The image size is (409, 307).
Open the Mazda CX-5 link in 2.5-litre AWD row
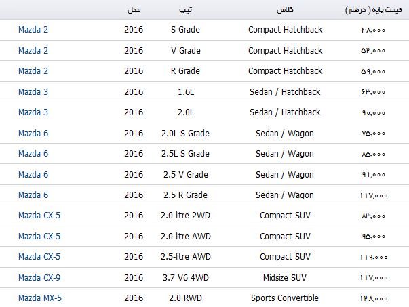click(39, 257)
